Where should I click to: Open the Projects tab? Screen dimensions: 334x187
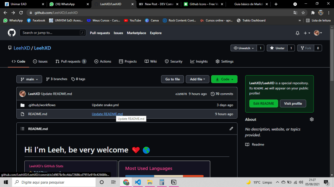[x=128, y=62]
